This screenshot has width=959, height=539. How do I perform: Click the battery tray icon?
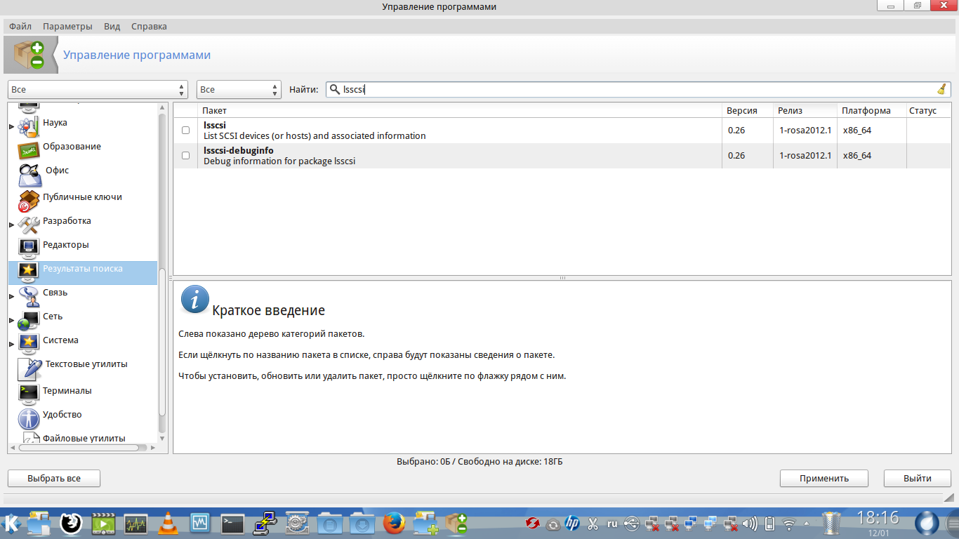click(769, 524)
